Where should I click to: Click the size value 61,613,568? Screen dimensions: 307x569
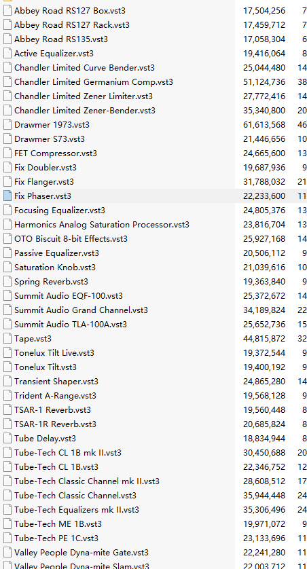(x=264, y=125)
